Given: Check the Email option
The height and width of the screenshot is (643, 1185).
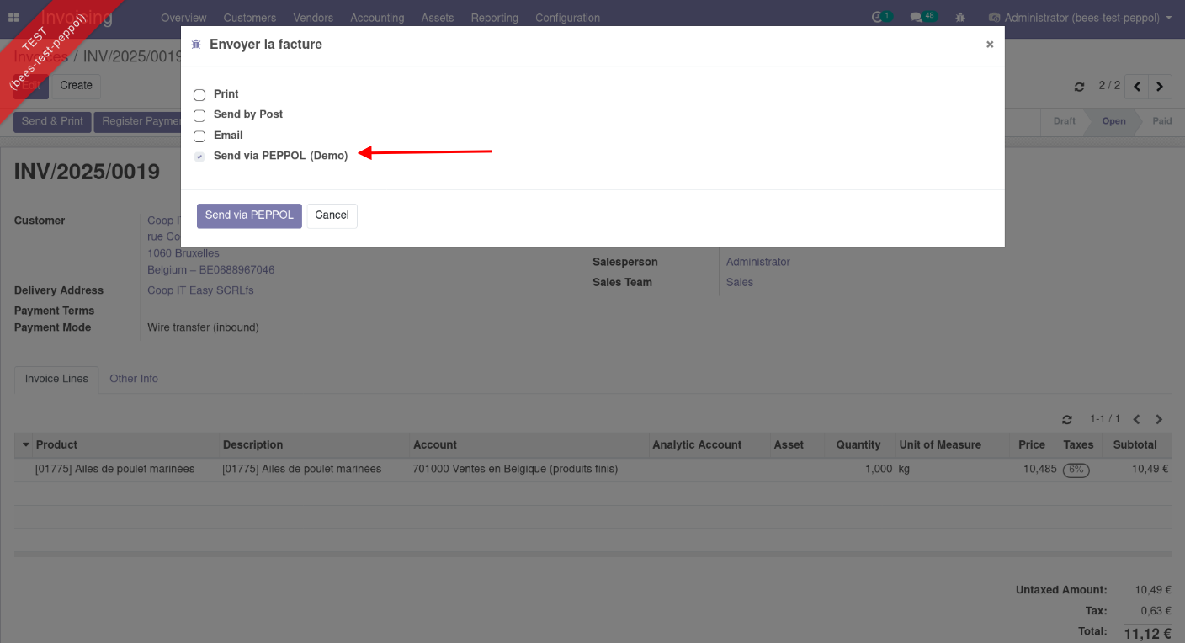Looking at the screenshot, I should (x=199, y=136).
